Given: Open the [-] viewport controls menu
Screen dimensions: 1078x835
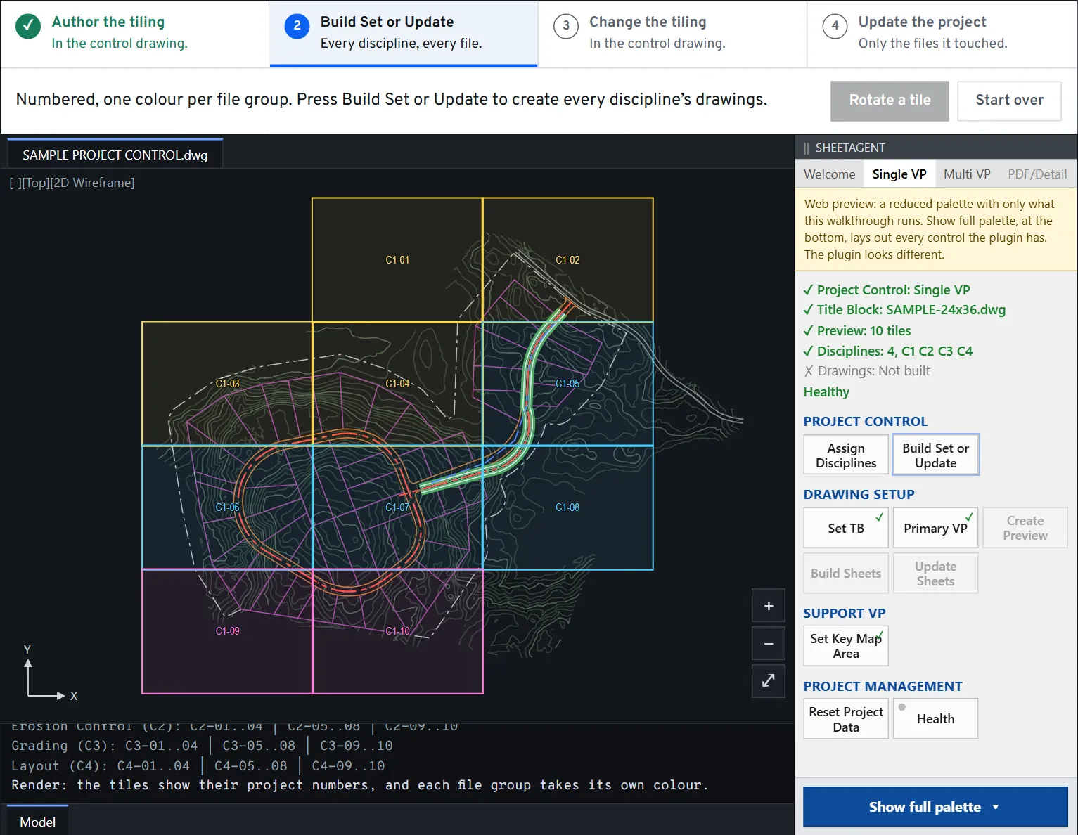Looking at the screenshot, I should [x=15, y=183].
